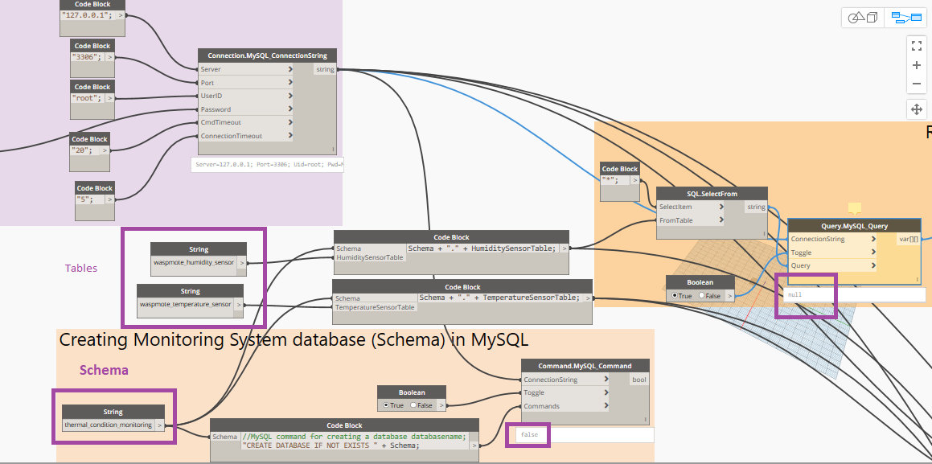Click chevron beside Port input port
Image resolution: width=932 pixels, height=464 pixels.
[290, 83]
